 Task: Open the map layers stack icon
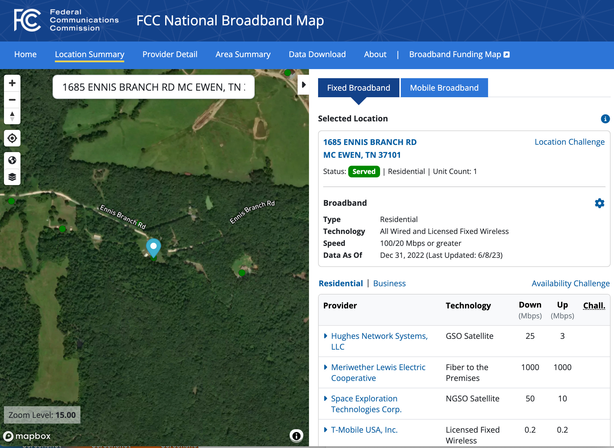click(12, 177)
